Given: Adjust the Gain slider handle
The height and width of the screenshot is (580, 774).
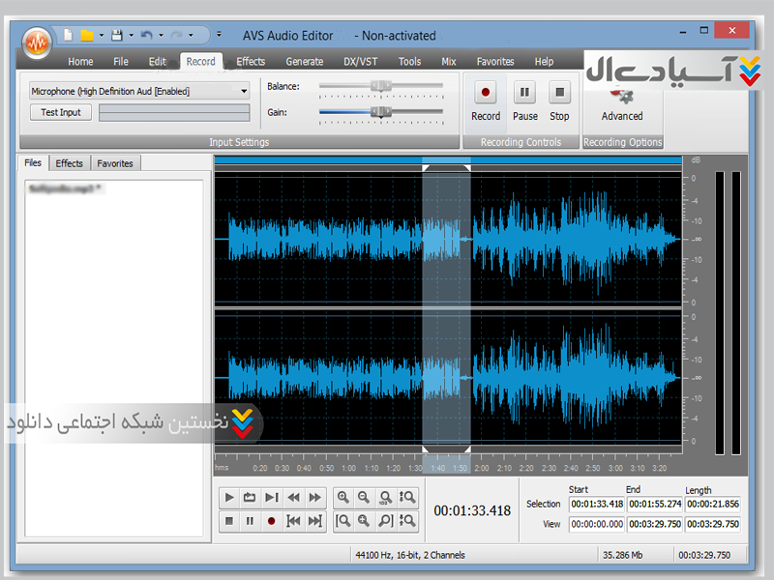Looking at the screenshot, I should (x=382, y=112).
